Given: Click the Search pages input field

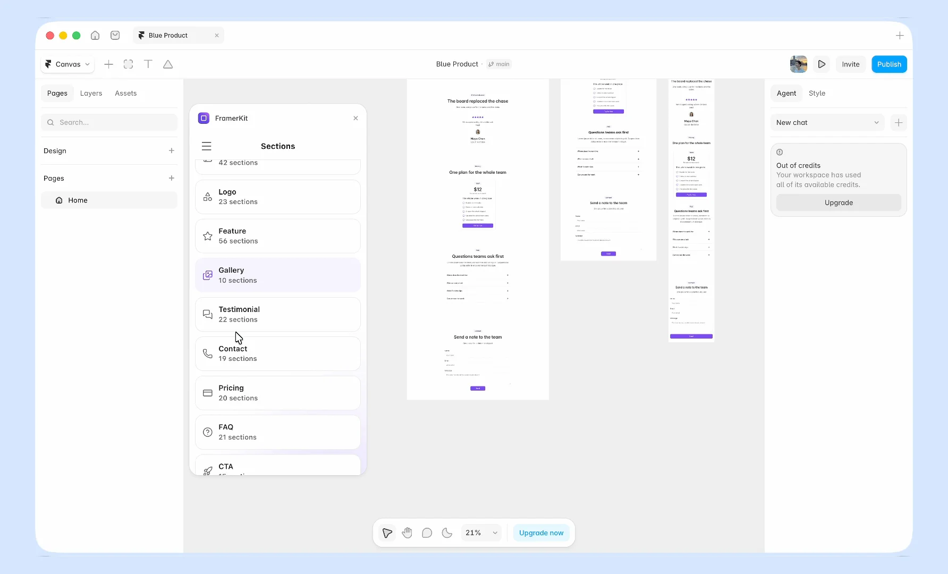Looking at the screenshot, I should [109, 122].
